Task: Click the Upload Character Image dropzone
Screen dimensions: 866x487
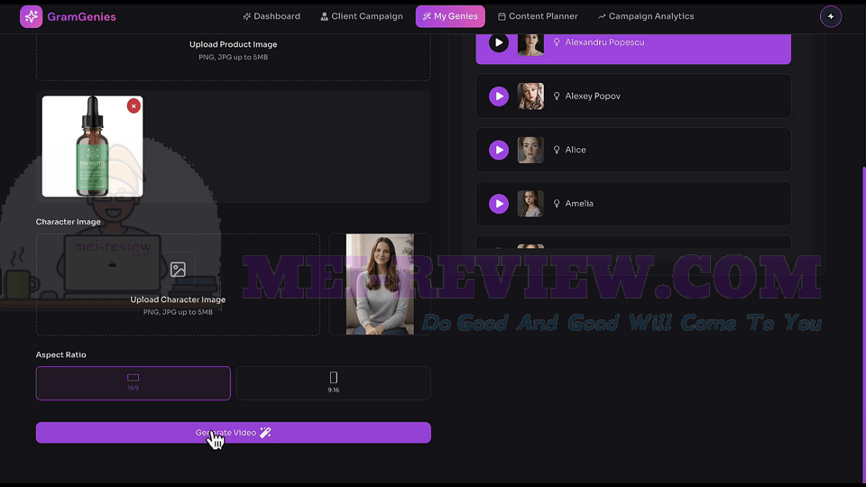Action: pyautogui.click(x=178, y=284)
